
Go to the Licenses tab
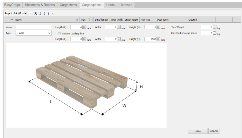pos(126,5)
